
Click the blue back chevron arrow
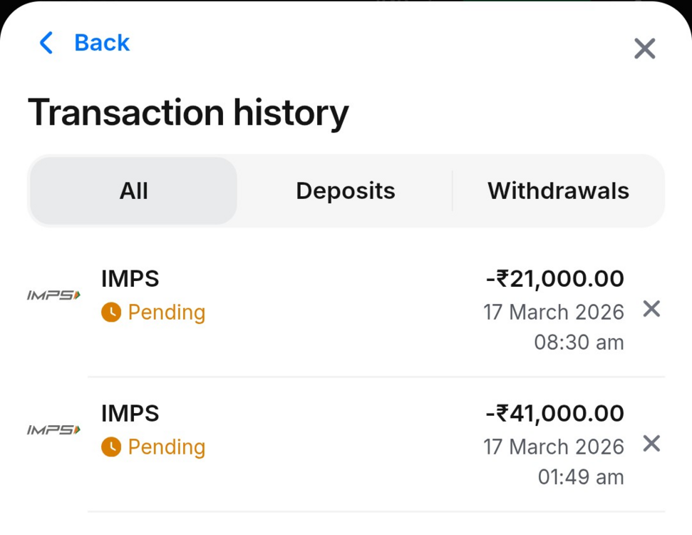46,44
